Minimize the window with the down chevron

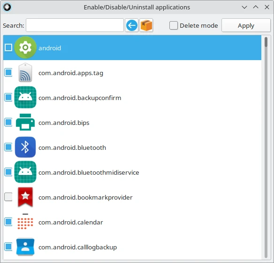click(x=244, y=8)
